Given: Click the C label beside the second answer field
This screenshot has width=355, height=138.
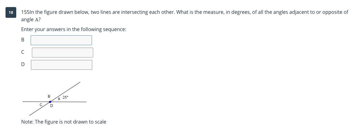Looking at the screenshot, I should (23, 52).
